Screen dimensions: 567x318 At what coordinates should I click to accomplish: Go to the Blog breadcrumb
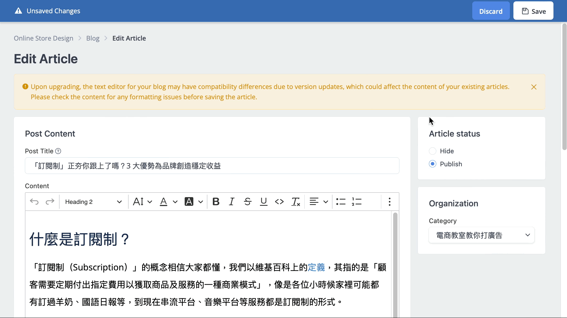[93, 38]
